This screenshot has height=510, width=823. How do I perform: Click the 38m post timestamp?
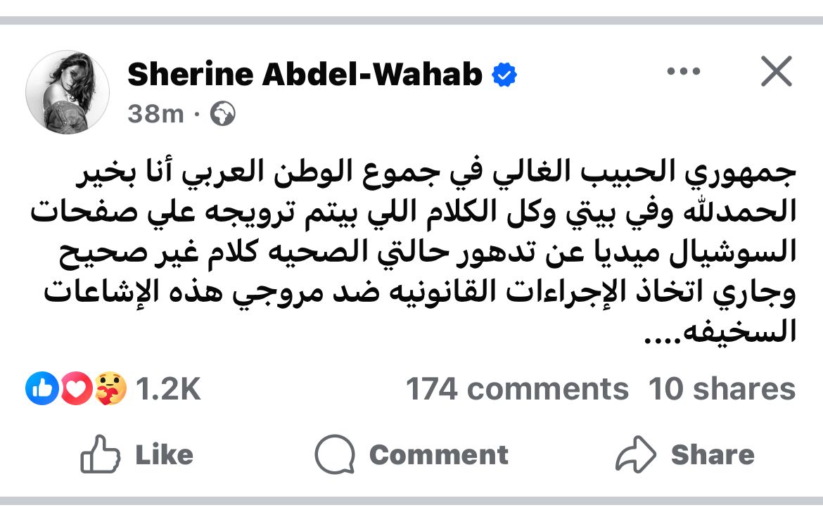click(x=155, y=113)
